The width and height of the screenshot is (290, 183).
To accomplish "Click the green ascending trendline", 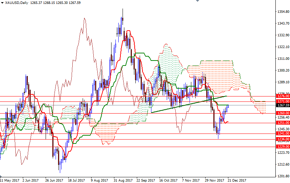I will (189, 104).
